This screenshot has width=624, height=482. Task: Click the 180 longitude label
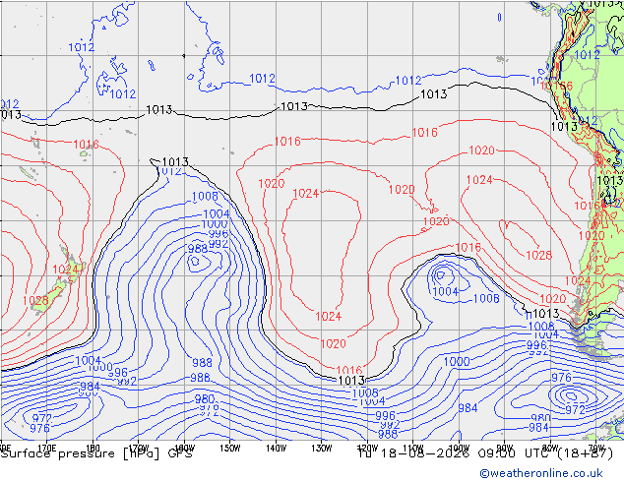click(x=93, y=449)
